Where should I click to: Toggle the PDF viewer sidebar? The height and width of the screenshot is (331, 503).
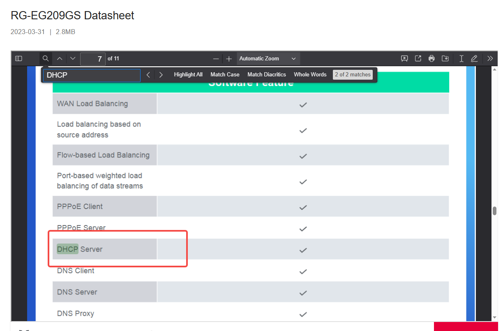point(18,59)
